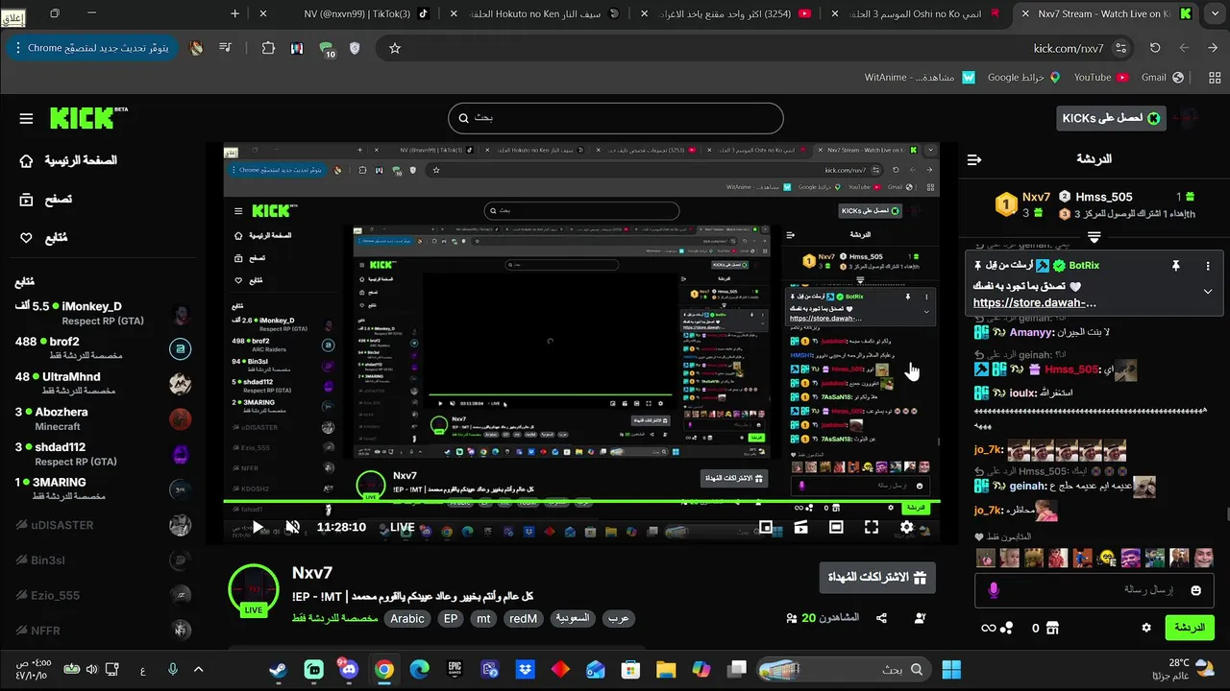The width and height of the screenshot is (1230, 691).
Task: Click the green chat send button
Action: pos(1190,628)
